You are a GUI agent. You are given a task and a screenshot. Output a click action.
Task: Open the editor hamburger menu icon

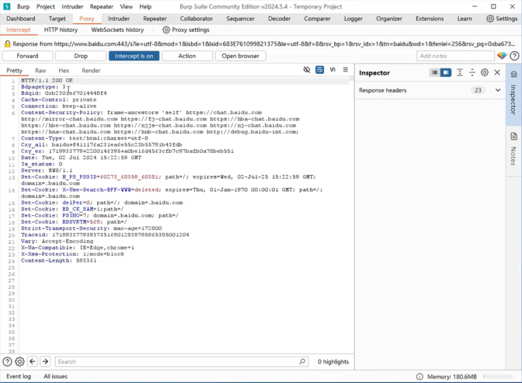345,70
